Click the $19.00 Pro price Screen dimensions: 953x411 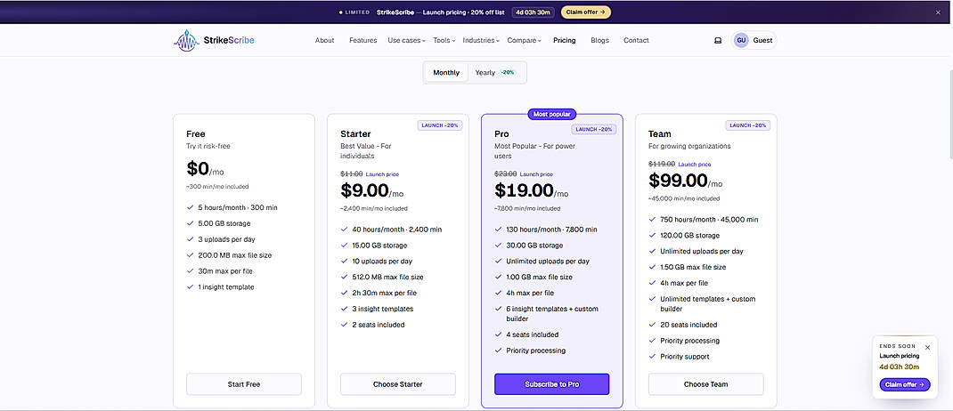coord(524,190)
